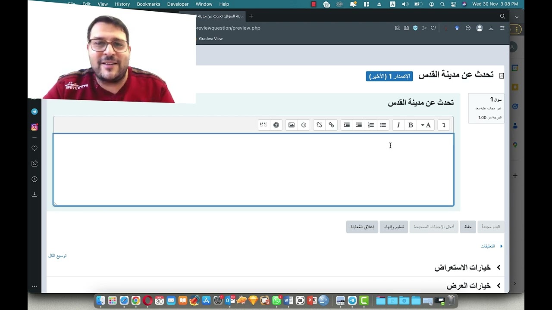The width and height of the screenshot is (552, 310).
Task: Click the tab search magnifier icon
Action: [502, 16]
